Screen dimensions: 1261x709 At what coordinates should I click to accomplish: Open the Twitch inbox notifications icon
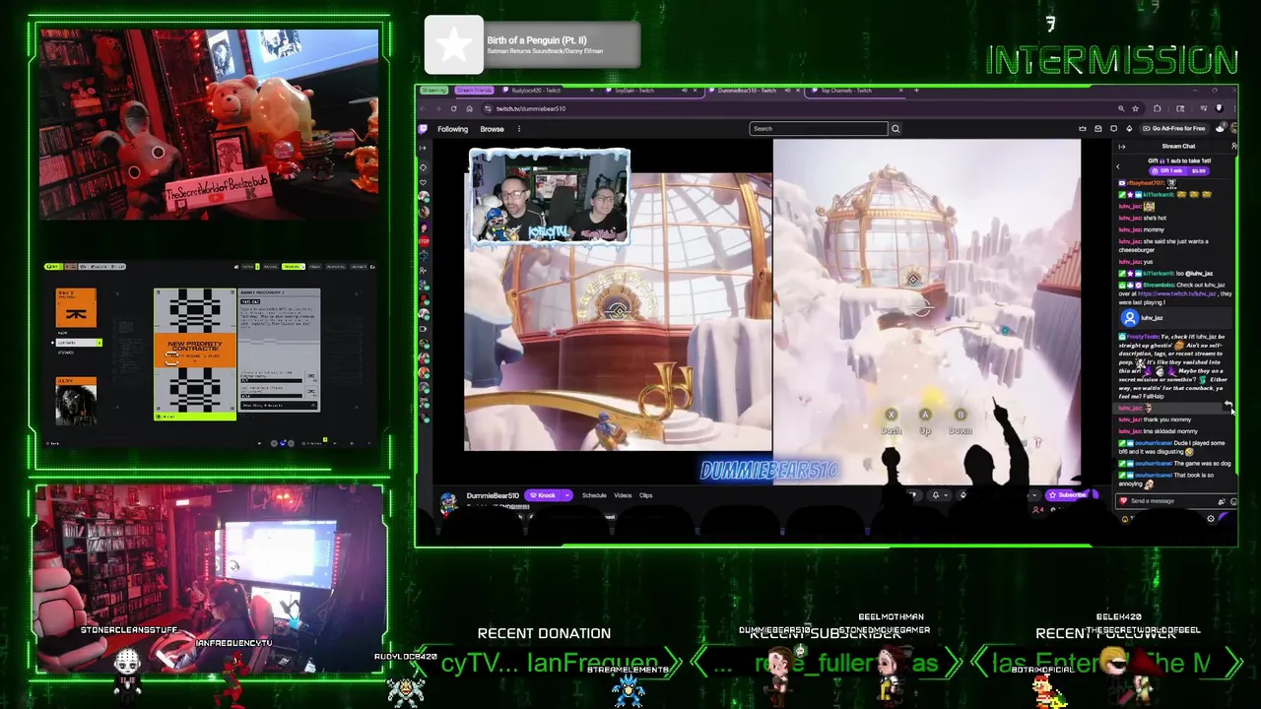pos(1098,129)
